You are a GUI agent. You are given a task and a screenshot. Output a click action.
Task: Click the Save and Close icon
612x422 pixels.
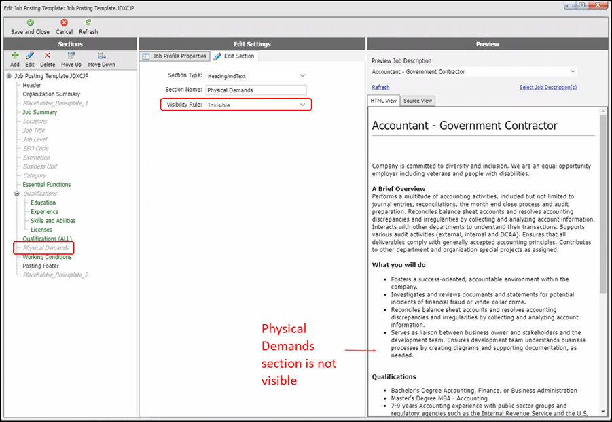click(x=30, y=22)
